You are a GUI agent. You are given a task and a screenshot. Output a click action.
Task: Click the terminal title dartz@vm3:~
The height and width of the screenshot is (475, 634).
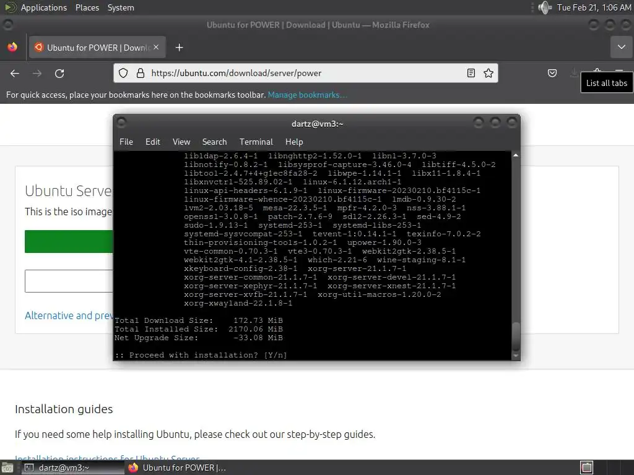coord(318,124)
